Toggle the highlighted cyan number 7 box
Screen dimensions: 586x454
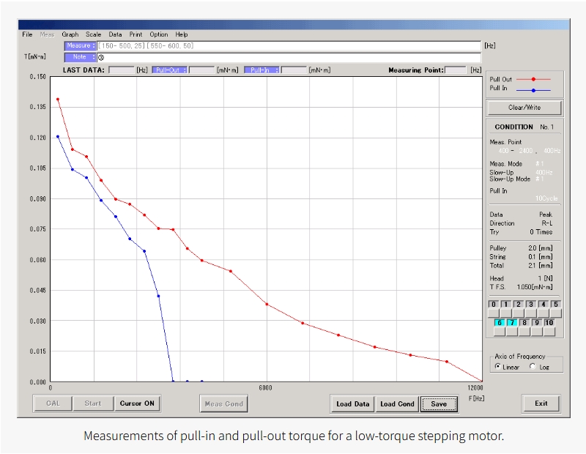tap(512, 322)
